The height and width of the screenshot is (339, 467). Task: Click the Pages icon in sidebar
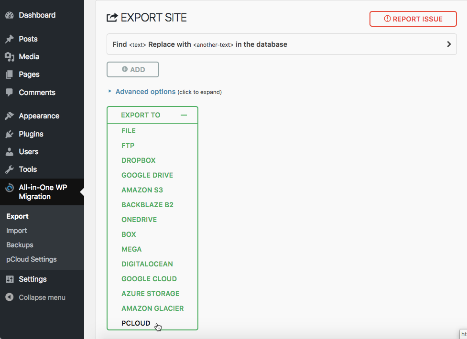point(9,74)
